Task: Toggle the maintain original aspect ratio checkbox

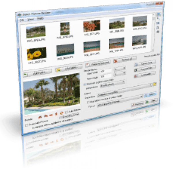Action: [x=85, y=84]
